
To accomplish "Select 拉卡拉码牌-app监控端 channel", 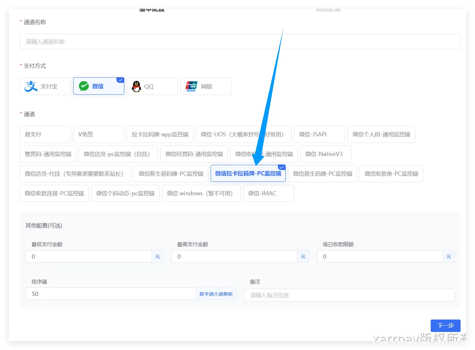I will tap(160, 134).
